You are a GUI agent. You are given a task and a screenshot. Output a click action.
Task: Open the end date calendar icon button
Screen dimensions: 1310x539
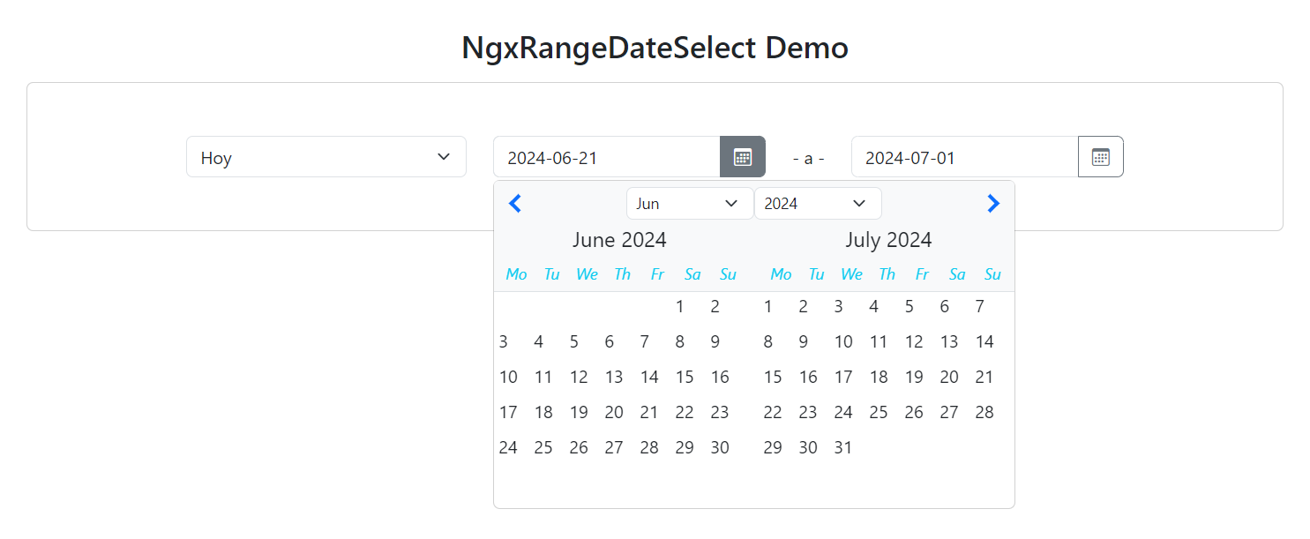pos(1101,157)
